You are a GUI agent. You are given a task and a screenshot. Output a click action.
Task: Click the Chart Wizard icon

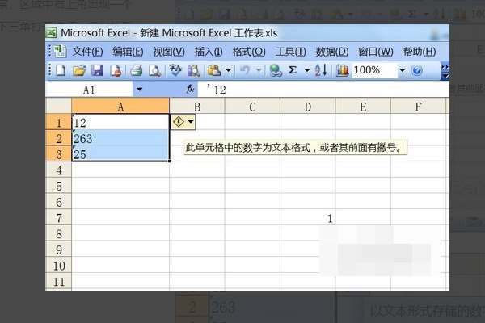tap(343, 70)
